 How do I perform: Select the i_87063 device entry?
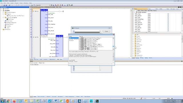90,38
